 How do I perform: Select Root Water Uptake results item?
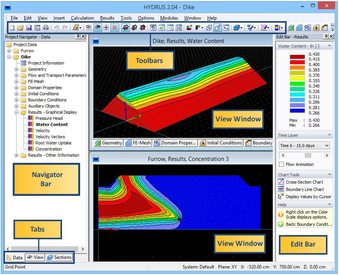[x=54, y=143]
